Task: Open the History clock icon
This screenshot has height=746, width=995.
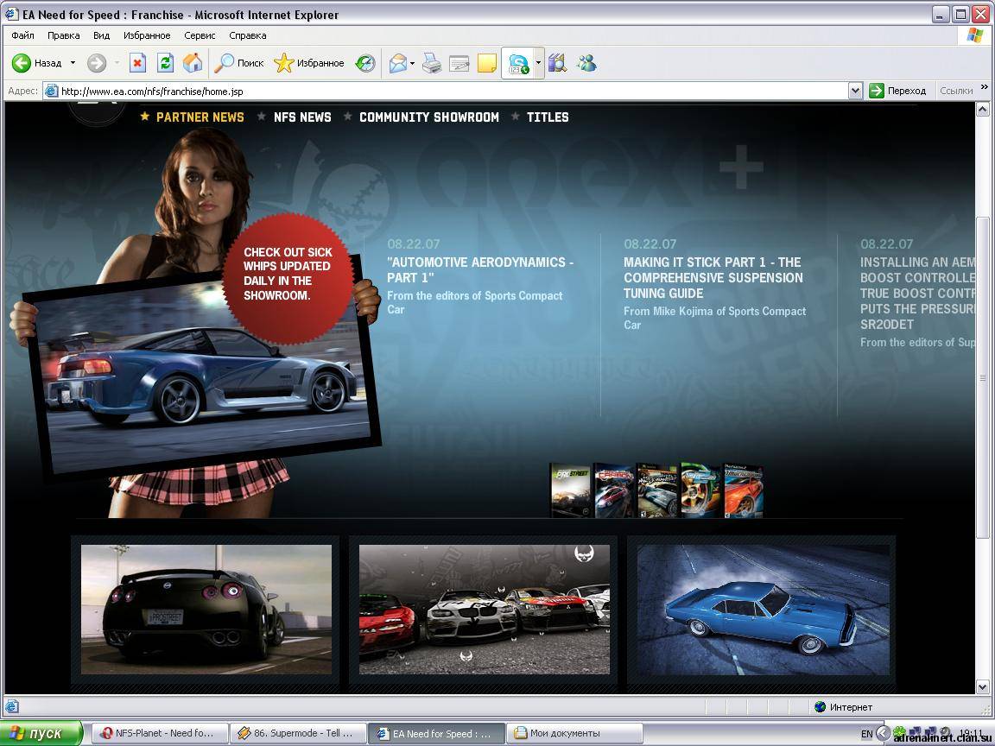Action: click(364, 63)
